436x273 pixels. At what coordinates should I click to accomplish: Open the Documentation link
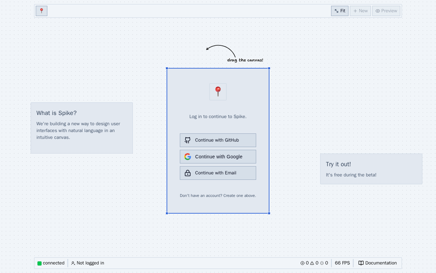pos(377,263)
